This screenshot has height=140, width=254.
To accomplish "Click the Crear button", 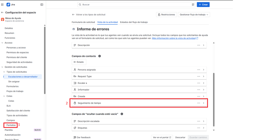I will coord(203,5).
